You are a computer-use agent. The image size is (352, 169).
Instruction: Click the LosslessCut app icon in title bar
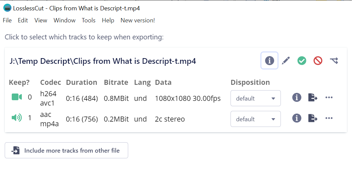click(7, 8)
